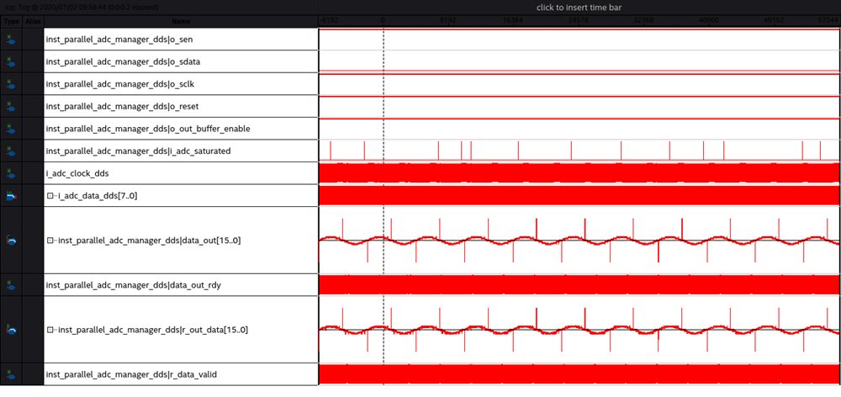Expand the r_out_data[15..0] bus
The height and width of the screenshot is (397, 841).
click(50, 330)
